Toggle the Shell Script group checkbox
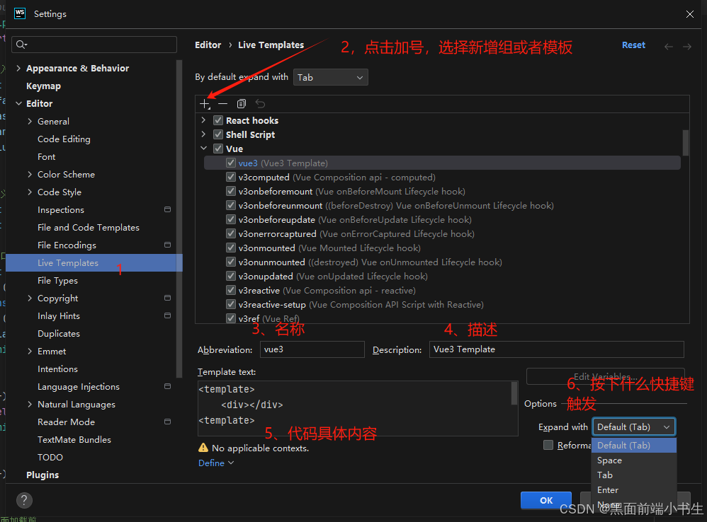The height and width of the screenshot is (522, 707). tap(218, 134)
